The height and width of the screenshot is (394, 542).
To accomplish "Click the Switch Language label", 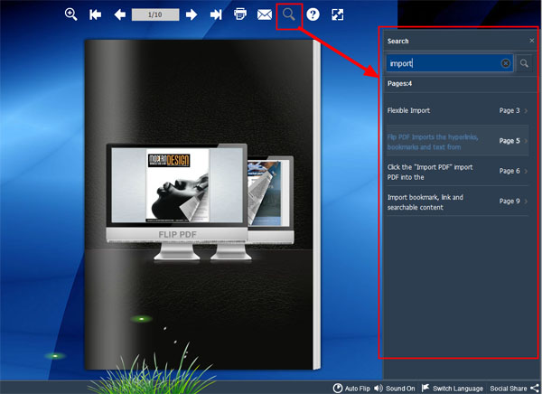I will (x=458, y=389).
